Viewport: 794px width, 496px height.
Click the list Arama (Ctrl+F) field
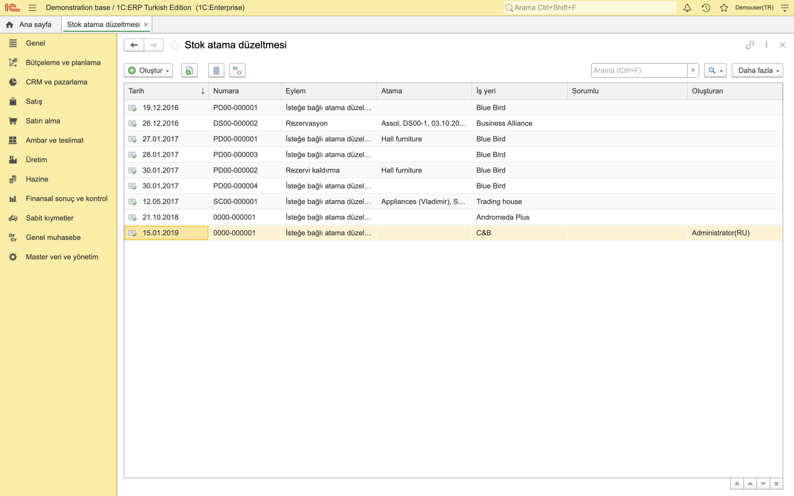(639, 71)
